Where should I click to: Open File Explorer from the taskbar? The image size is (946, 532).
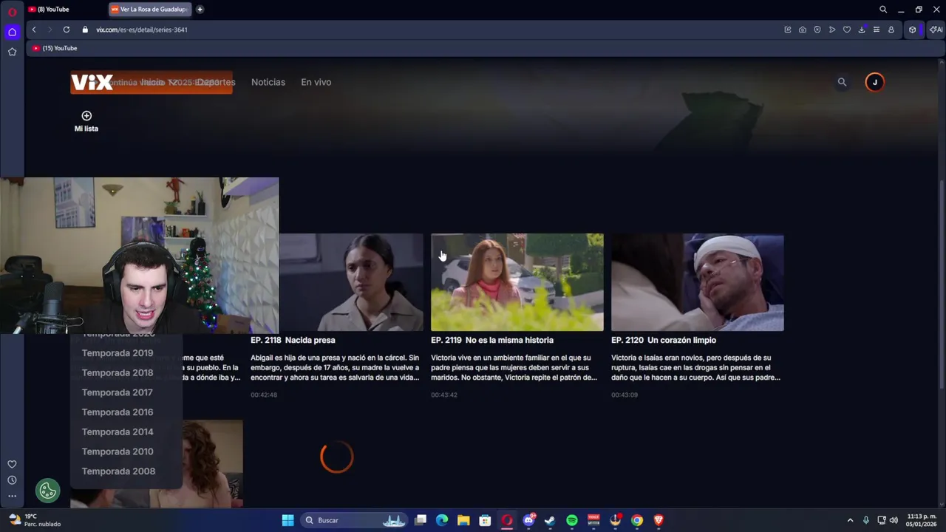[x=463, y=520]
